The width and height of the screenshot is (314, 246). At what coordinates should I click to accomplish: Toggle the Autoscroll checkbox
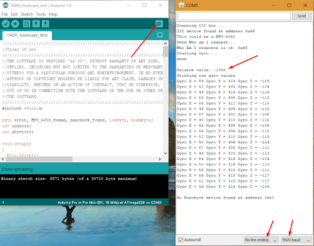coord(181,240)
